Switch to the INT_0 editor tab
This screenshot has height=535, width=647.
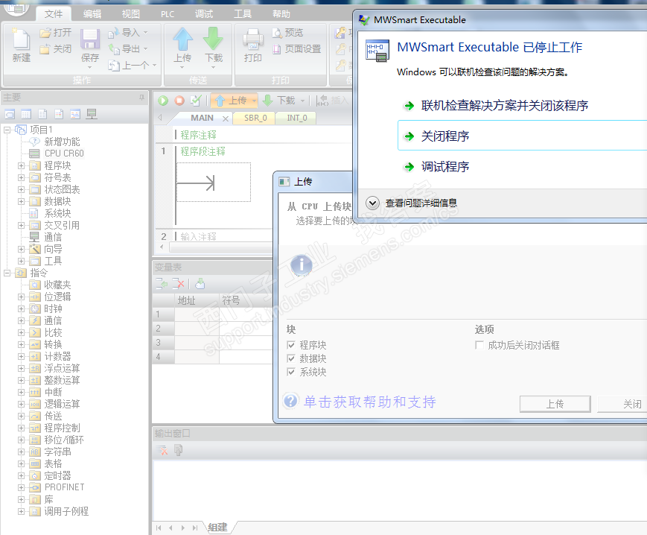point(297,118)
